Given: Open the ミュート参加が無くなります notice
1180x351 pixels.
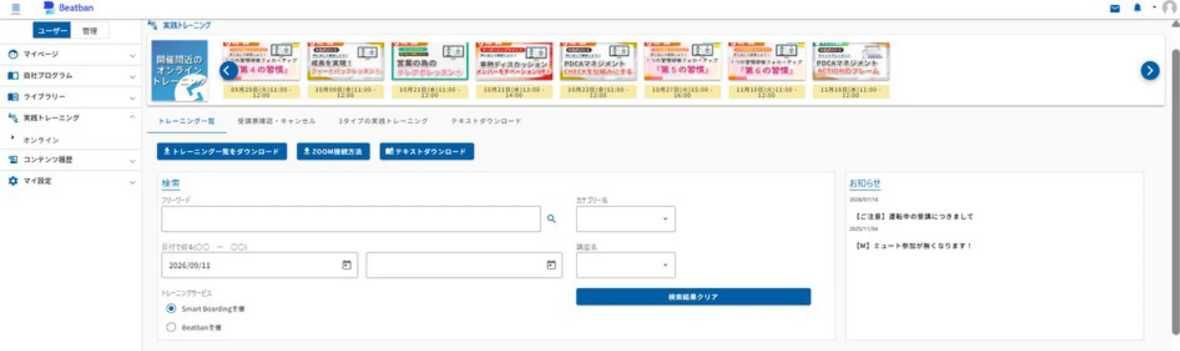Looking at the screenshot, I should (913, 245).
